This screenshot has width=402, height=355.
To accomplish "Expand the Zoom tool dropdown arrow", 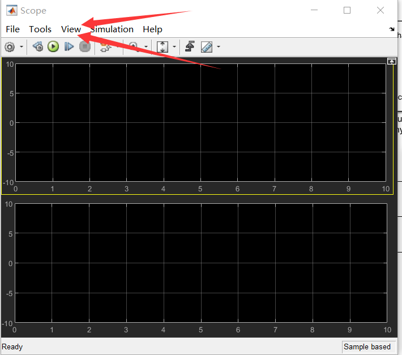I will point(146,46).
